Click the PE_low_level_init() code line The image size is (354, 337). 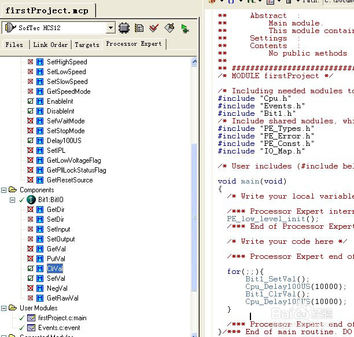click(272, 219)
